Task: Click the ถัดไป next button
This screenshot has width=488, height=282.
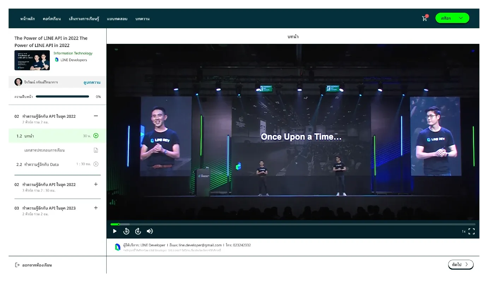Action: point(461,264)
